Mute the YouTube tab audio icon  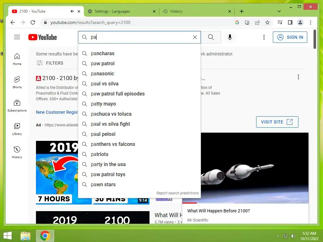pyautogui.click(x=72, y=11)
